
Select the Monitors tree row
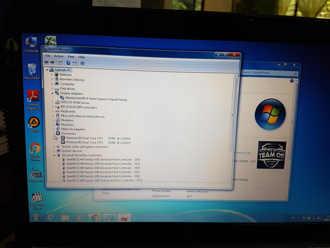point(64,125)
